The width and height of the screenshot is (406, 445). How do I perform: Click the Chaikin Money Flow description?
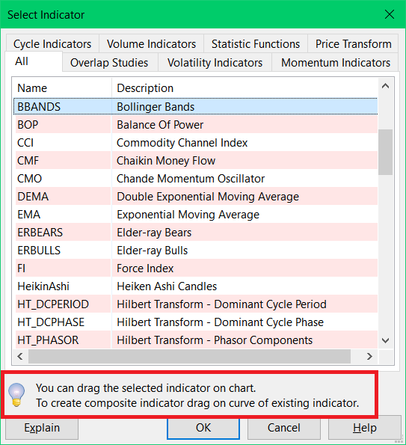click(x=166, y=161)
